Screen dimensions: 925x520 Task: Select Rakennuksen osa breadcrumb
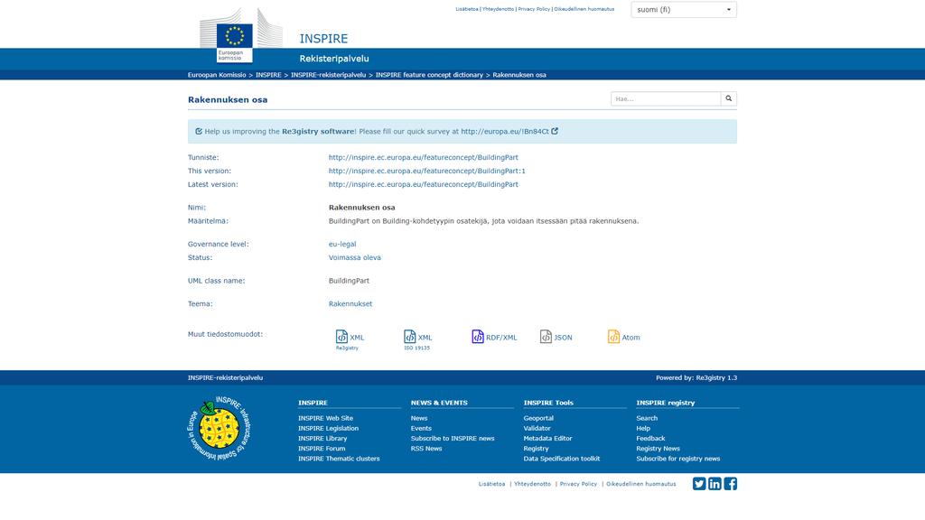pyautogui.click(x=519, y=75)
